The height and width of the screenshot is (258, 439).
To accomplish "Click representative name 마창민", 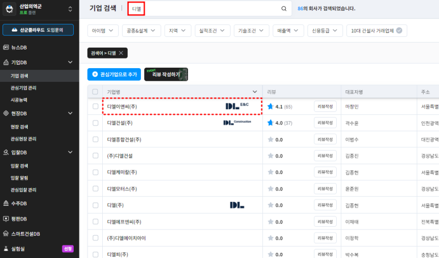I will [352, 107].
